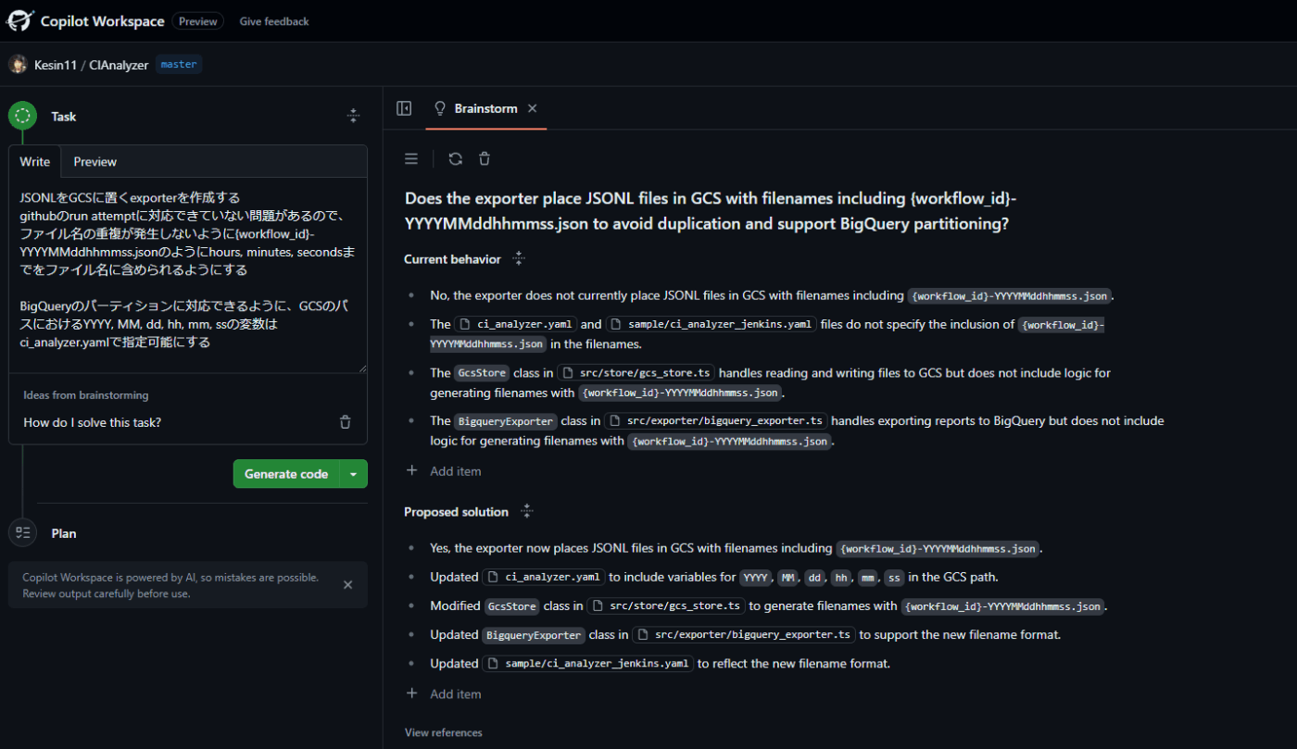Viewport: 1297px width, 749px height.
Task: Open sample/ci_analyzer_jenkins.yaml chip in Current behavior
Action: click(x=711, y=324)
